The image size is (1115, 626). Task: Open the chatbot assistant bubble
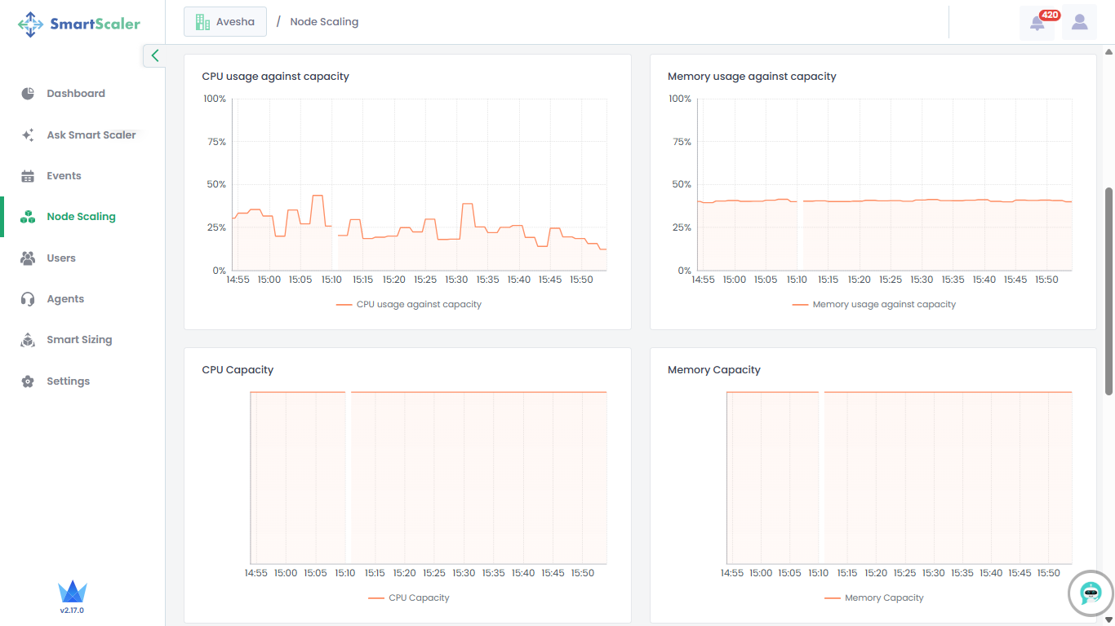(x=1091, y=593)
